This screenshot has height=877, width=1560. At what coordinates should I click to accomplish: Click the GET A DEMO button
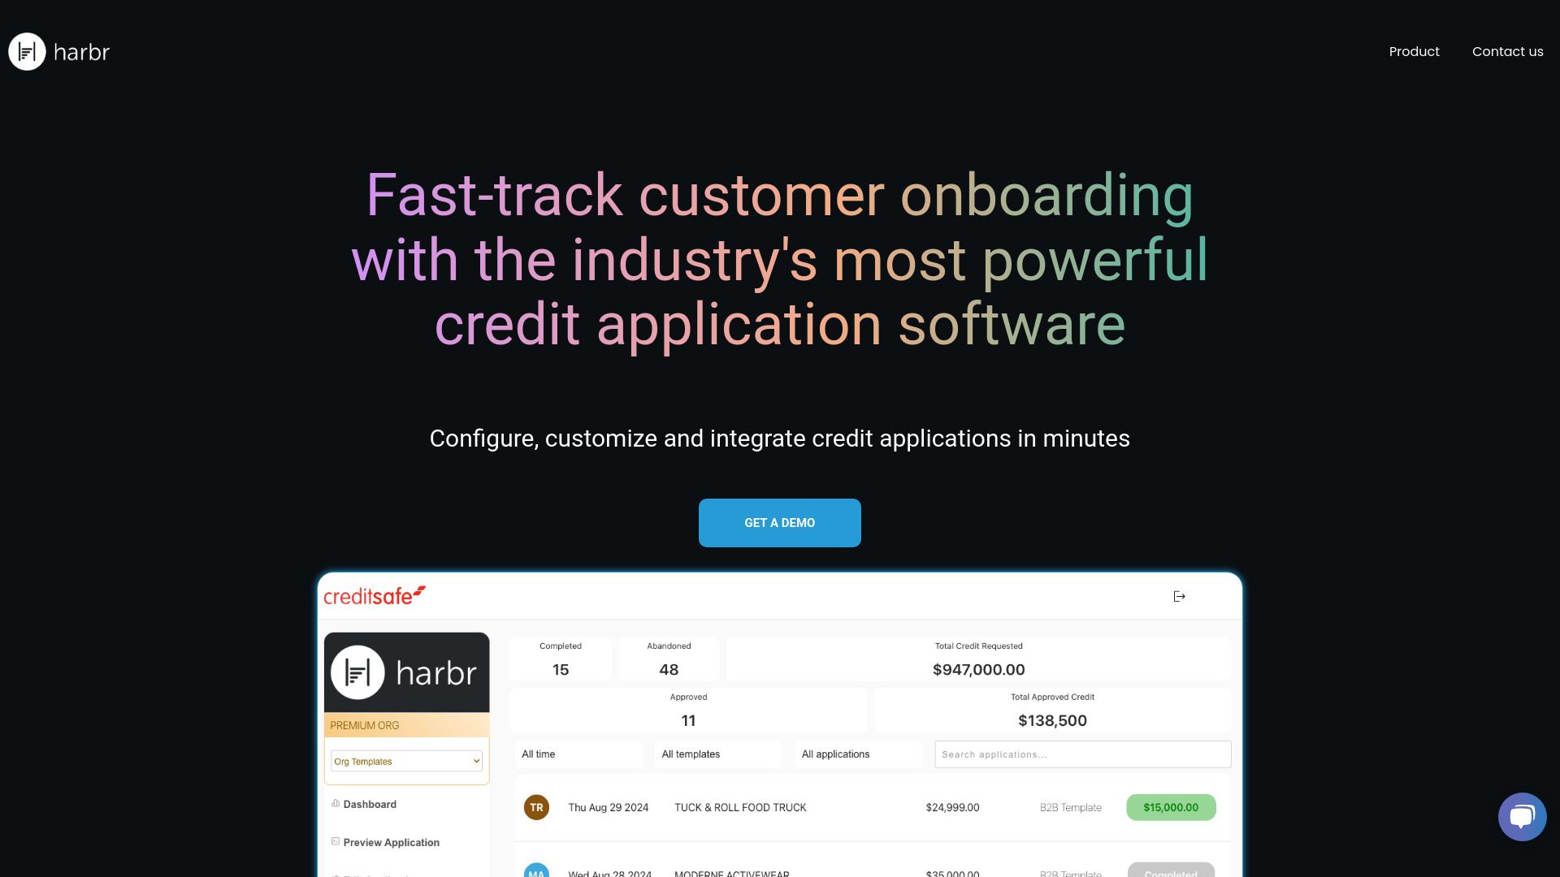coord(780,523)
